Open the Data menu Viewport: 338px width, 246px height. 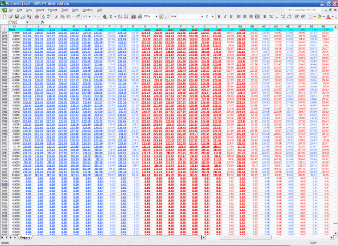(x=75, y=10)
